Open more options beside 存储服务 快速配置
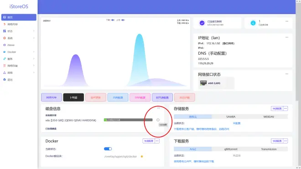Viewport: 301px width, 169px height. [285, 108]
